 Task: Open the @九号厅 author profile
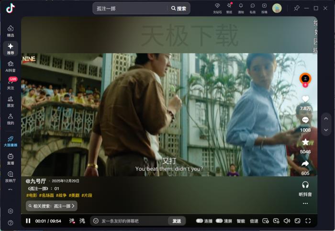pos(36,181)
